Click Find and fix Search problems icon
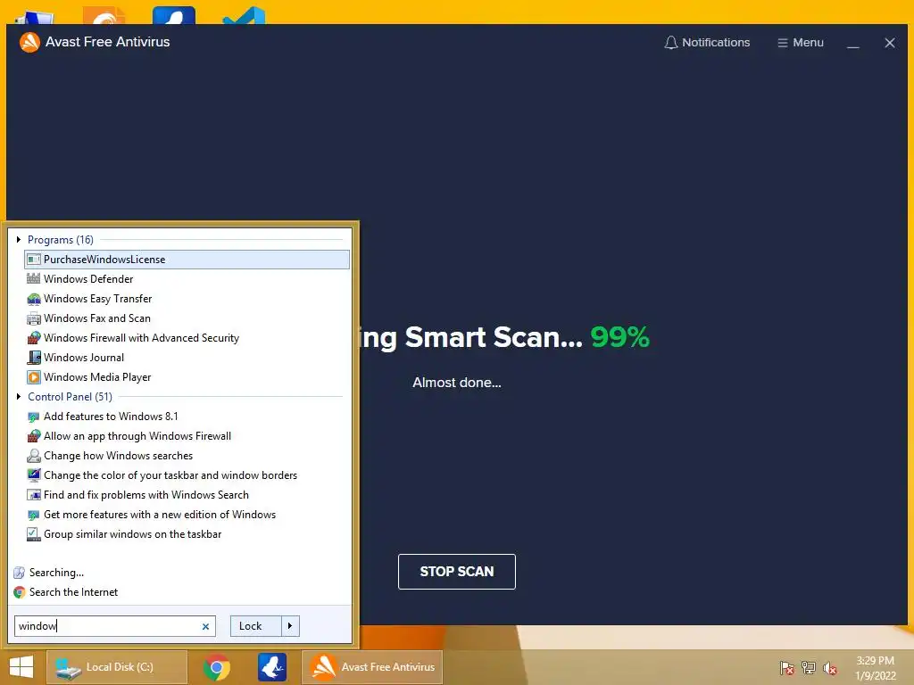This screenshot has width=914, height=685. coord(34,495)
